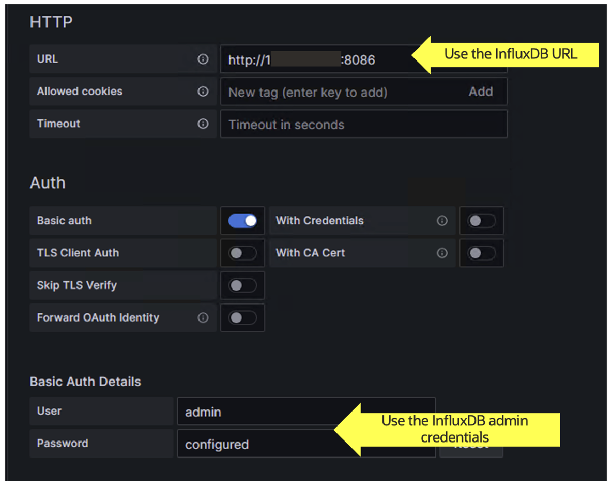
Task: Click the New tag cookie input
Action: pos(310,91)
